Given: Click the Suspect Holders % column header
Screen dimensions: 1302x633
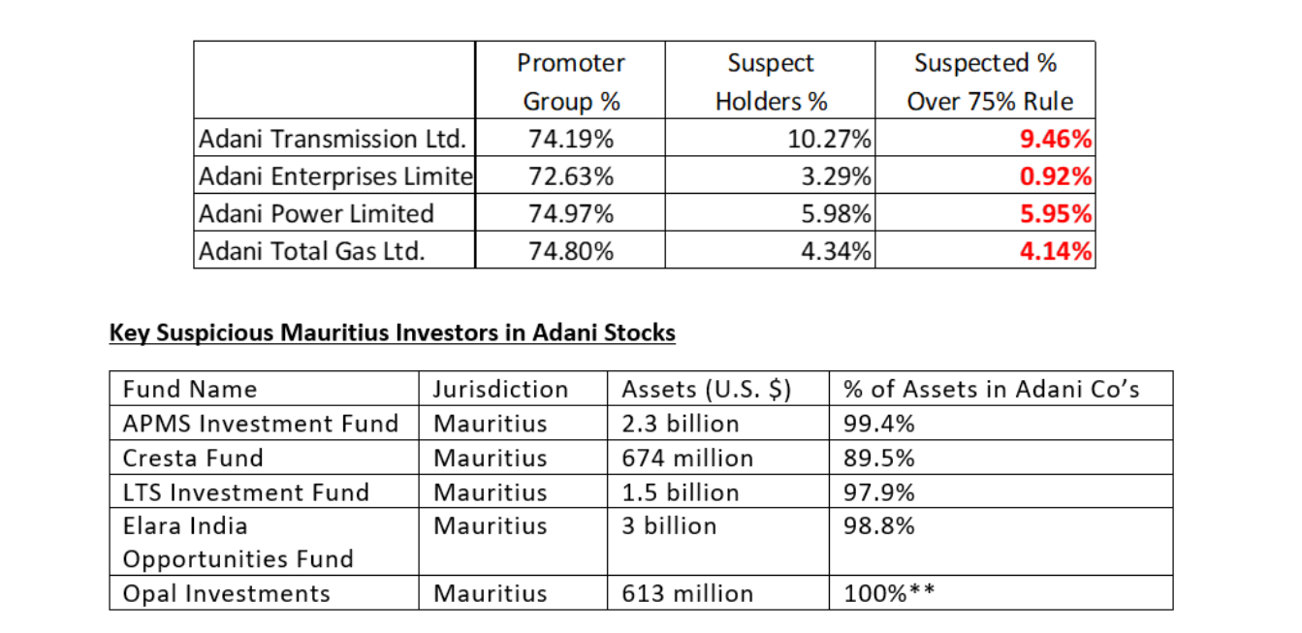Looking at the screenshot, I should [x=771, y=82].
